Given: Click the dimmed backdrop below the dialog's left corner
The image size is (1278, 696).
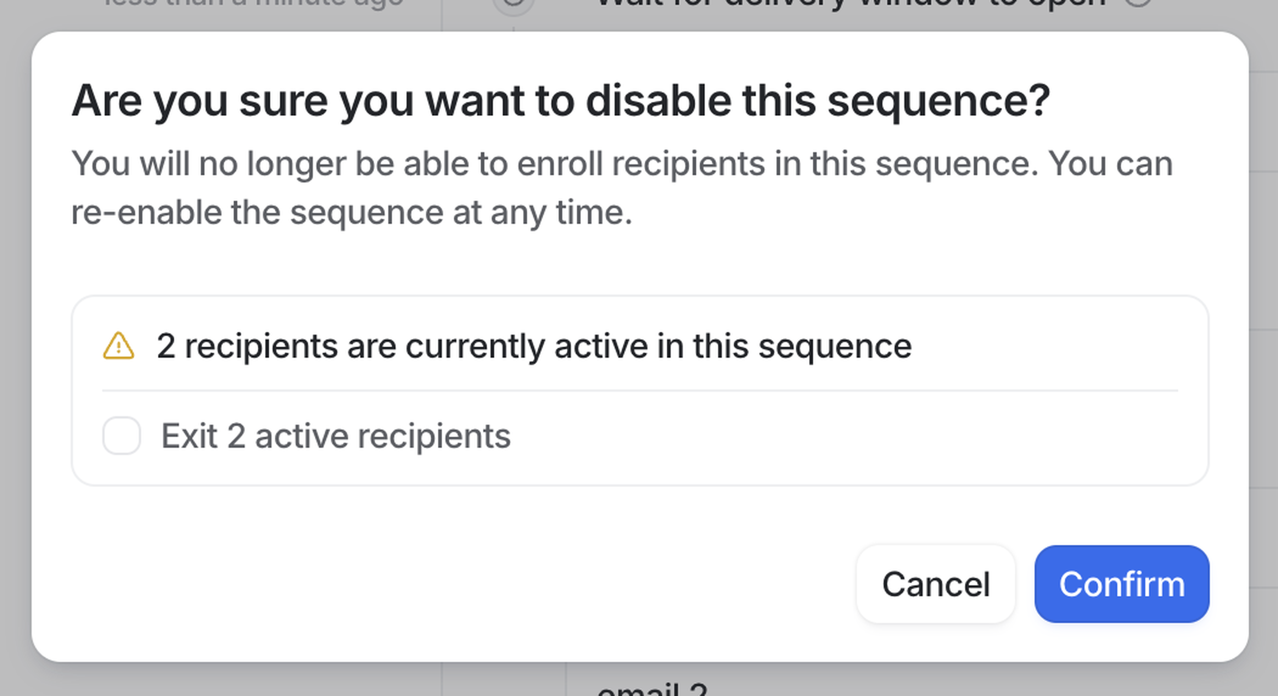Looking at the screenshot, I should coord(198,680).
